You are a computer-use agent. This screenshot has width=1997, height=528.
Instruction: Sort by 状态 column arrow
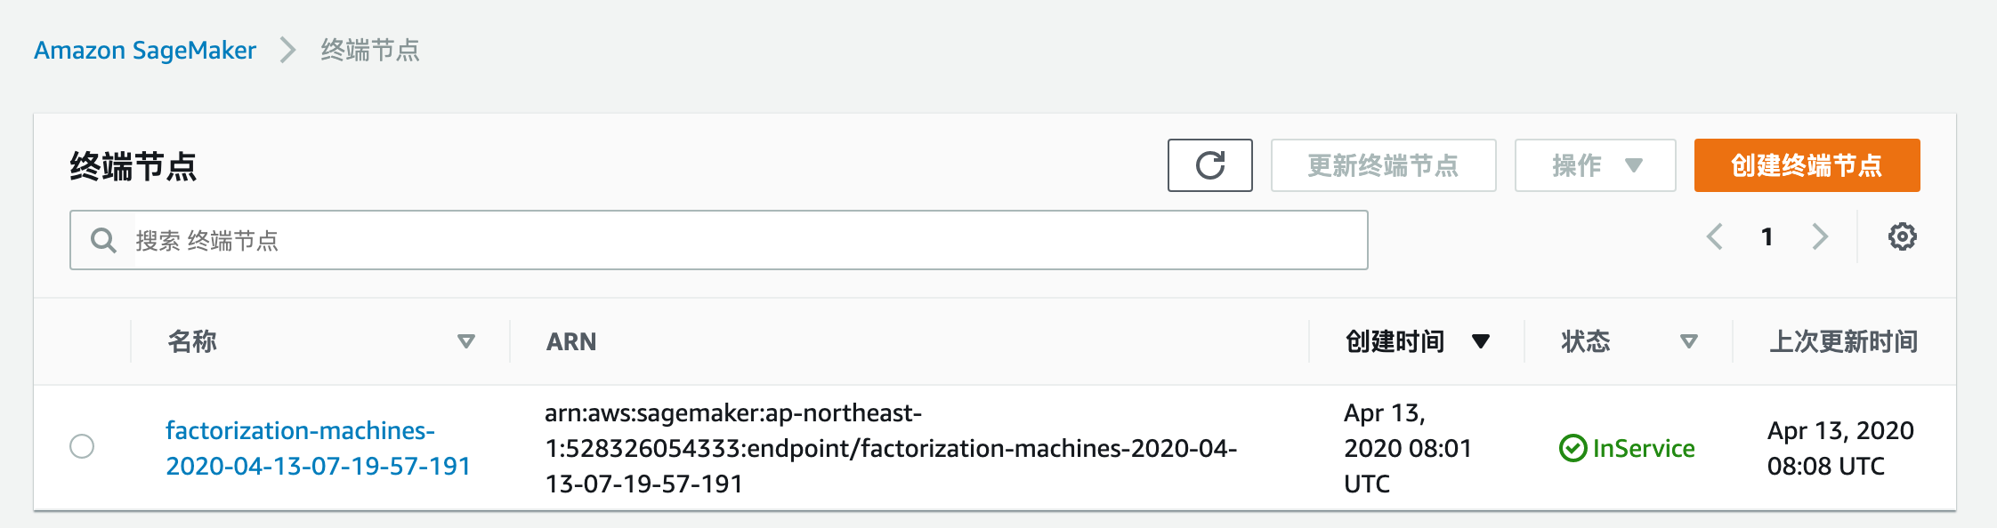point(1688,341)
